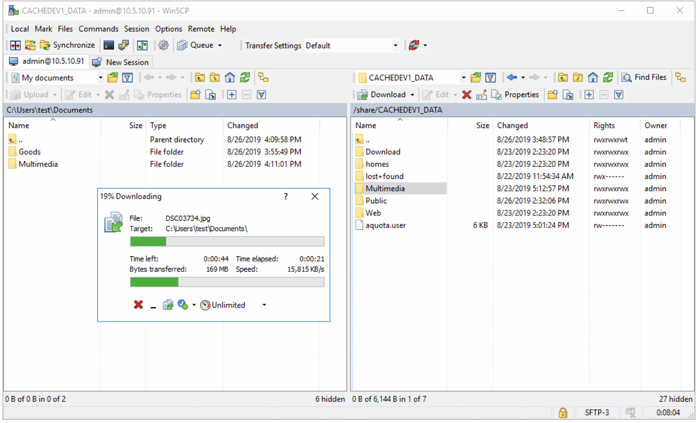The width and height of the screenshot is (696, 423).
Task: Select Multimedia folder in remote panel
Action: pos(385,188)
